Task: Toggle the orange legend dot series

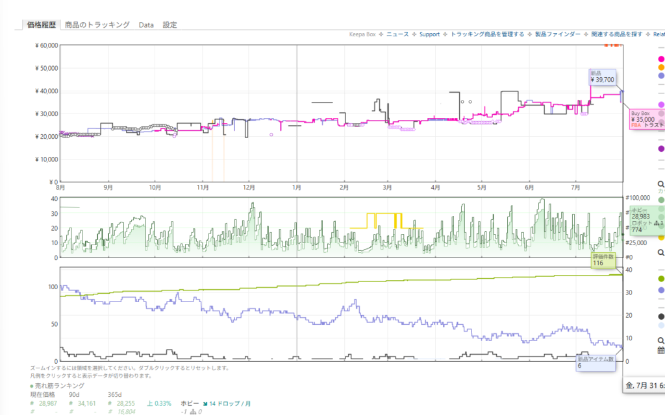Action: 661,67
